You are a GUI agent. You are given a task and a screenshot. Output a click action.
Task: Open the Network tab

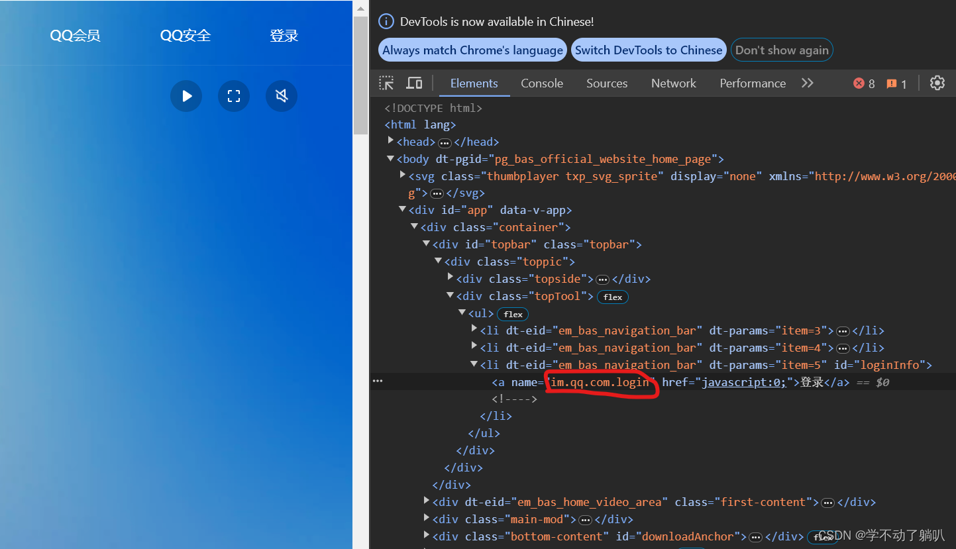pyautogui.click(x=673, y=83)
